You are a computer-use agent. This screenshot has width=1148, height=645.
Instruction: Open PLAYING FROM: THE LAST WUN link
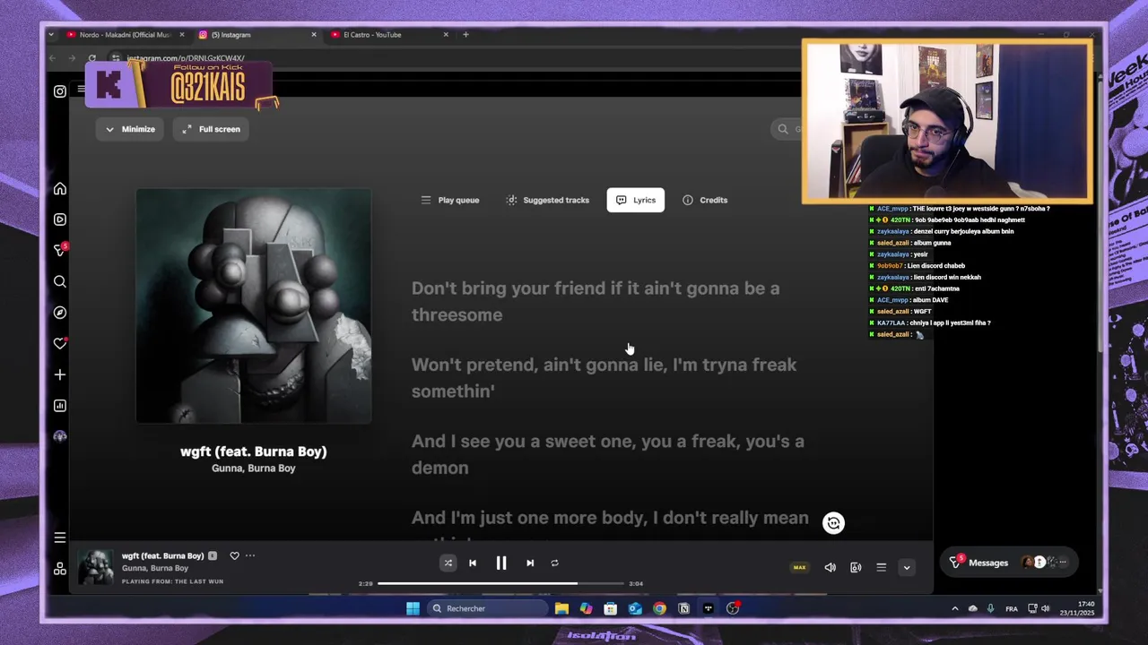172,581
